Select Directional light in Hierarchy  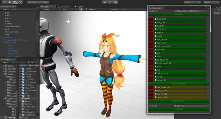coord(13,26)
